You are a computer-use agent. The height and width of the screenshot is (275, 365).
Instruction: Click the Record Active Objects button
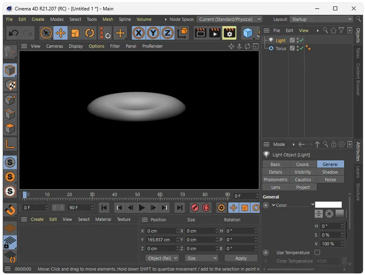(195, 208)
